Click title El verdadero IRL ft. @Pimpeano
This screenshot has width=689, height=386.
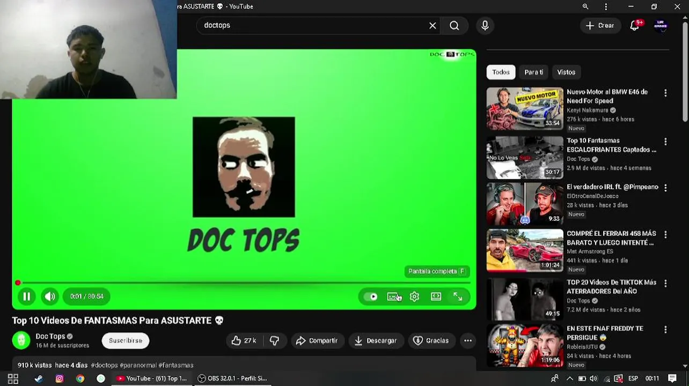tap(612, 187)
